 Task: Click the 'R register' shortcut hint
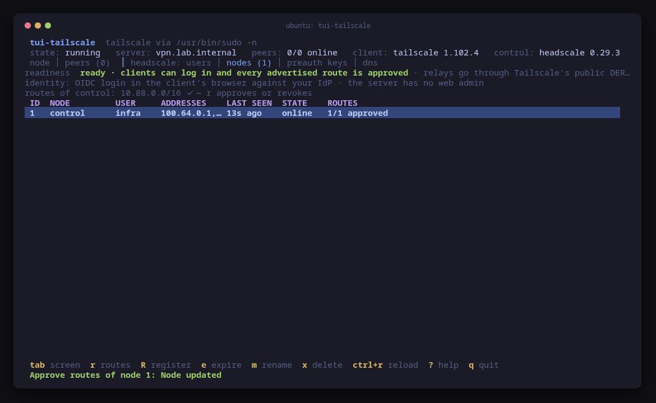tap(165, 365)
